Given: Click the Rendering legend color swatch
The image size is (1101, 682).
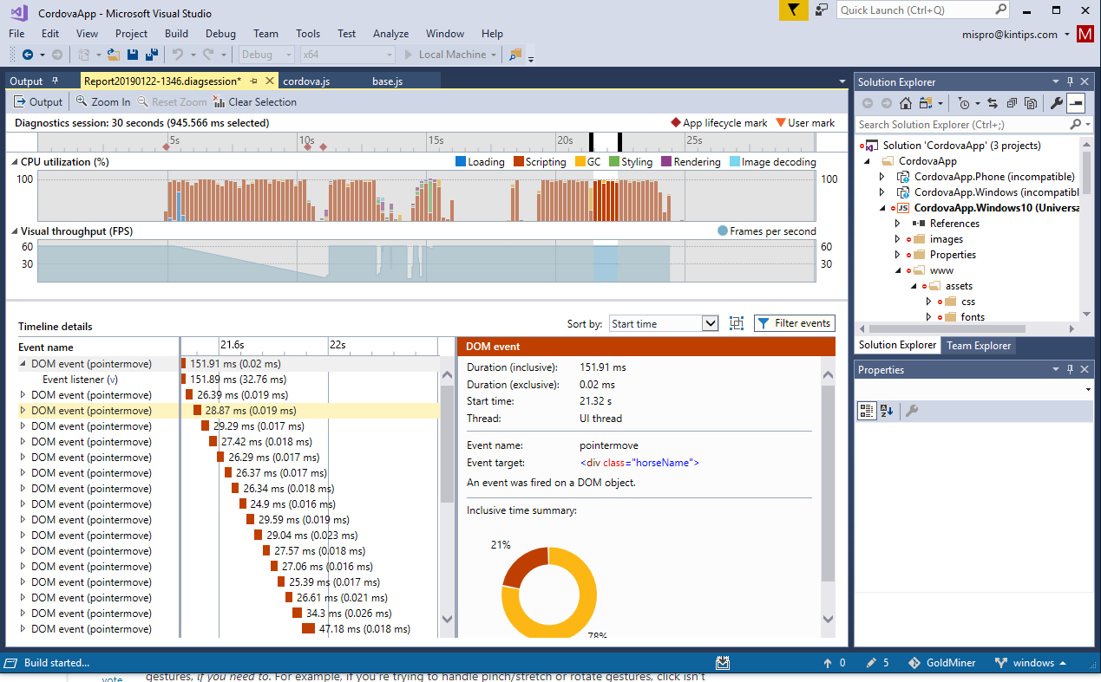Looking at the screenshot, I should coord(666,162).
